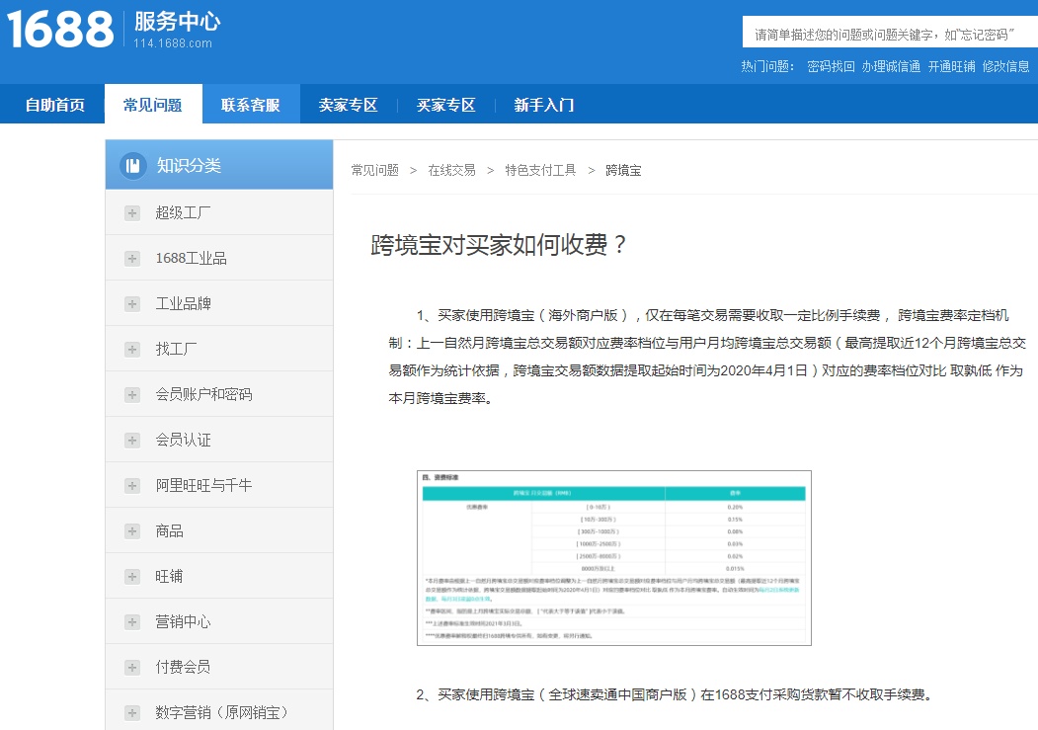The image size is (1038, 730).
Task: Open the 找工厂 category label
Action: [176, 350]
